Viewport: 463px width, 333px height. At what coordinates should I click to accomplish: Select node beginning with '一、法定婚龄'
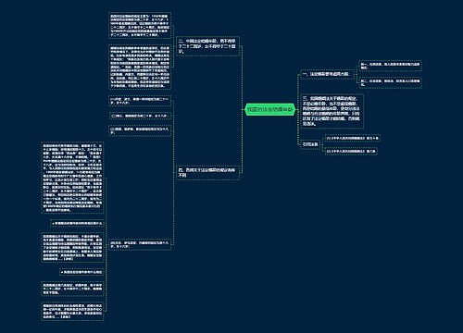point(327,74)
